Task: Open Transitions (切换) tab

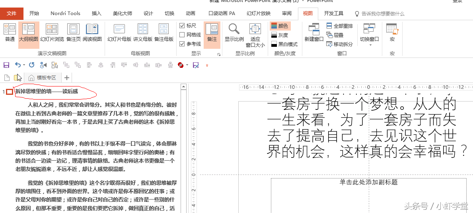Action: [169, 13]
